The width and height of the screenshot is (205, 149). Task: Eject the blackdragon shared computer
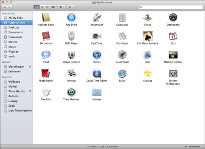tap(30, 66)
